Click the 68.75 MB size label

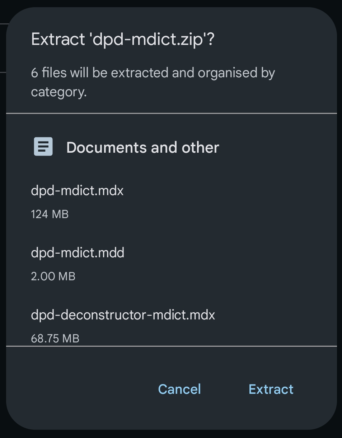55,338
